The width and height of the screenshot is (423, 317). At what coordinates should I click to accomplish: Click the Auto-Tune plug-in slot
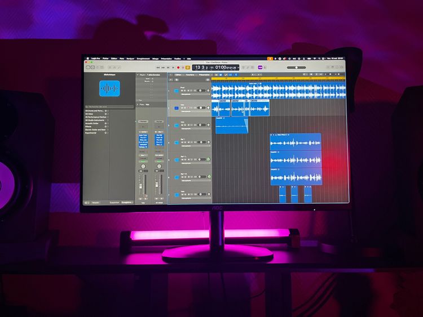pyautogui.click(x=143, y=135)
